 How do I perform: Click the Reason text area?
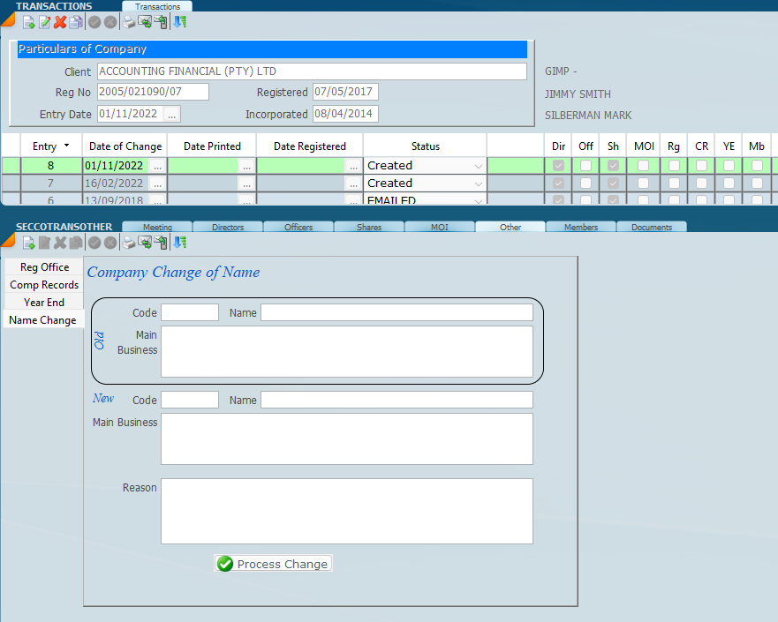pos(346,511)
